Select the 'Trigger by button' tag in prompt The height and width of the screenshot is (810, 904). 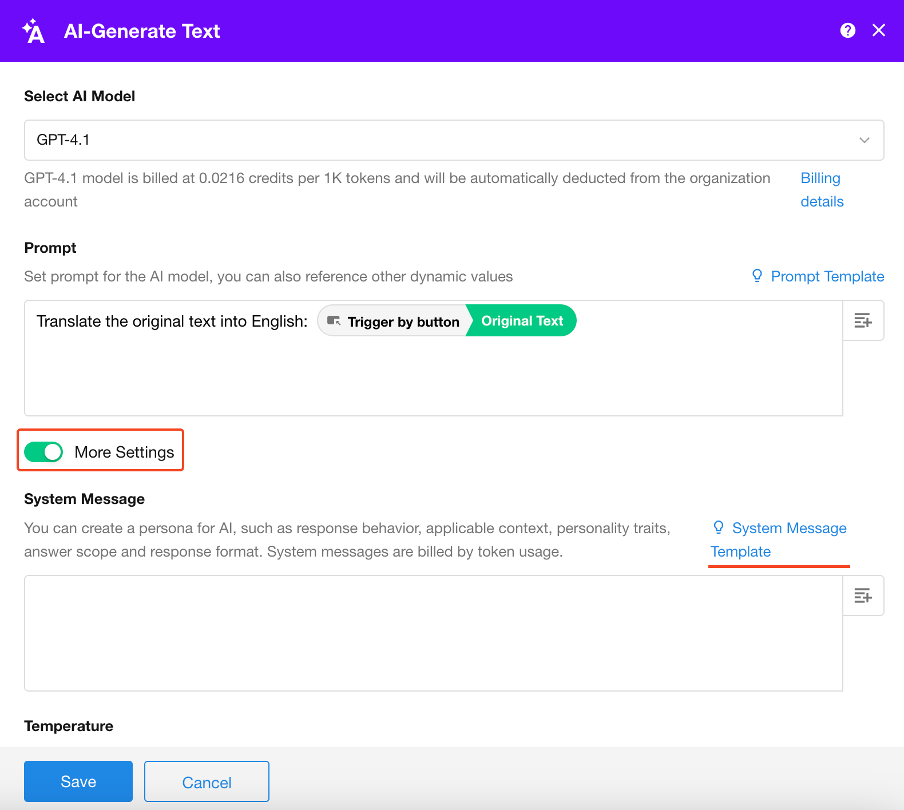(403, 321)
